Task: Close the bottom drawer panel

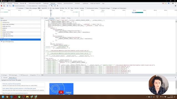Action: 175,78
